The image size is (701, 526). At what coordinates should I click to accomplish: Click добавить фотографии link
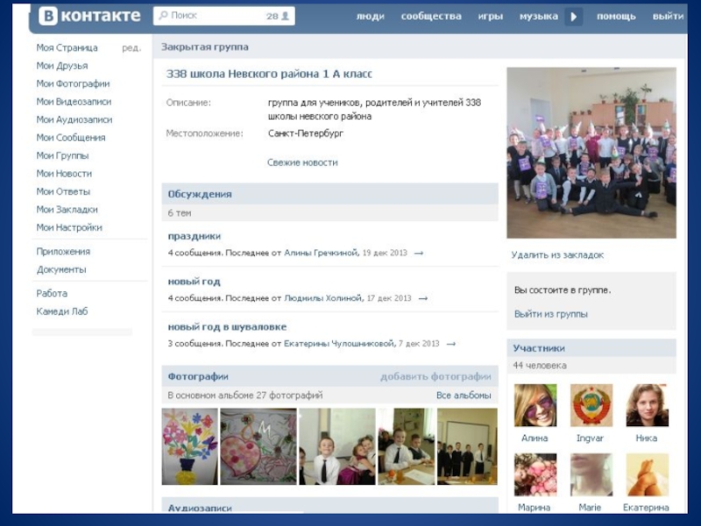tap(435, 377)
